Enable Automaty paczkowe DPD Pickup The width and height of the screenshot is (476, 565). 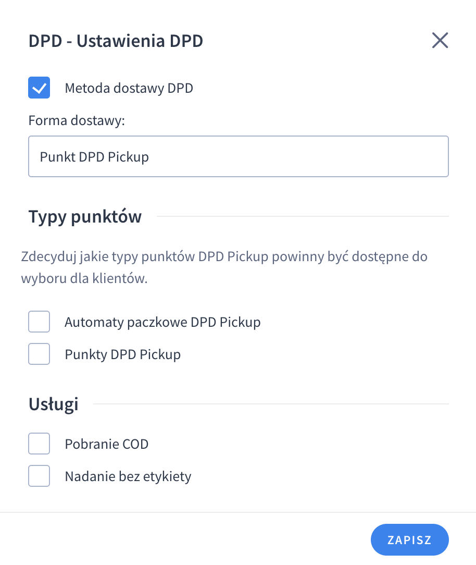tap(39, 322)
